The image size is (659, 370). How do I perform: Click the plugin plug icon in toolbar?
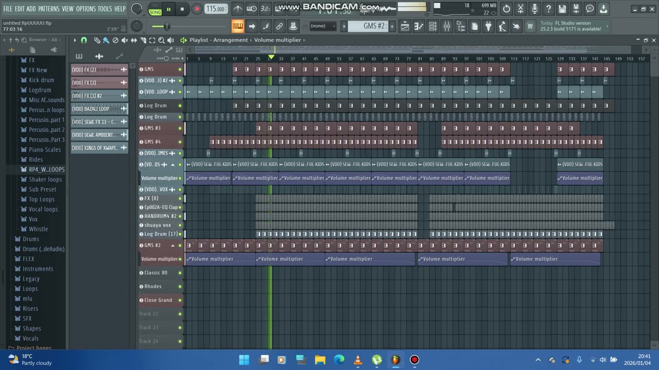pyautogui.click(x=488, y=26)
